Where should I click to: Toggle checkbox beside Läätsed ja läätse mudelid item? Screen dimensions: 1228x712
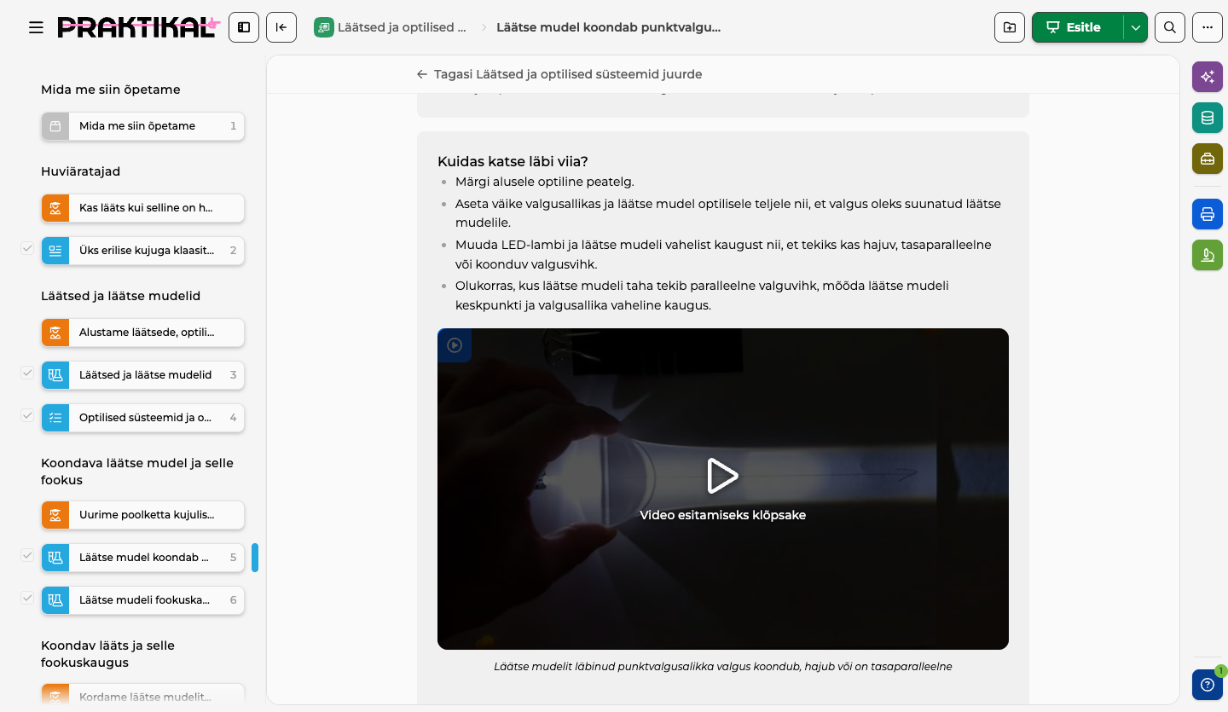click(x=27, y=373)
